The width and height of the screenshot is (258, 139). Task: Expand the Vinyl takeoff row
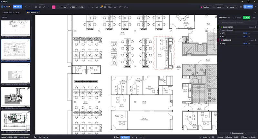click(221, 44)
